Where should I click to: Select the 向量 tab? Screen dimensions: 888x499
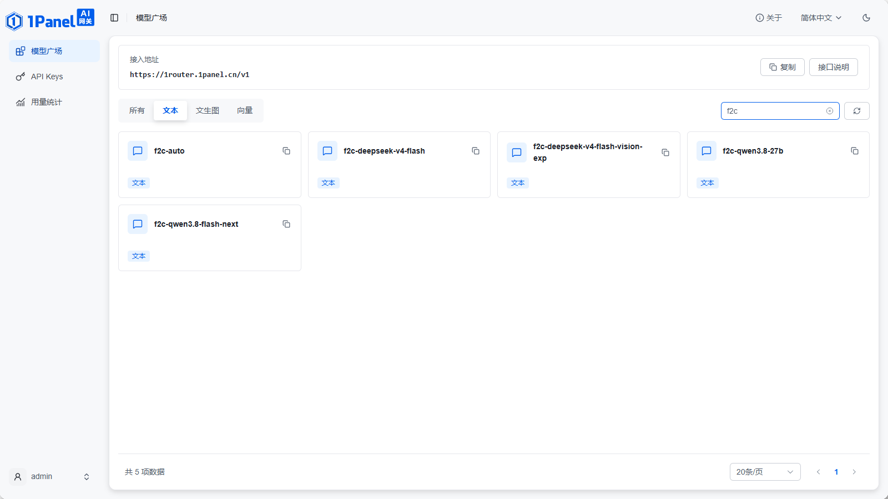245,110
